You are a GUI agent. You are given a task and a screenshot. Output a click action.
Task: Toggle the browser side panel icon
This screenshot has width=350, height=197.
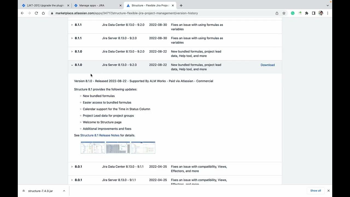[314, 13]
